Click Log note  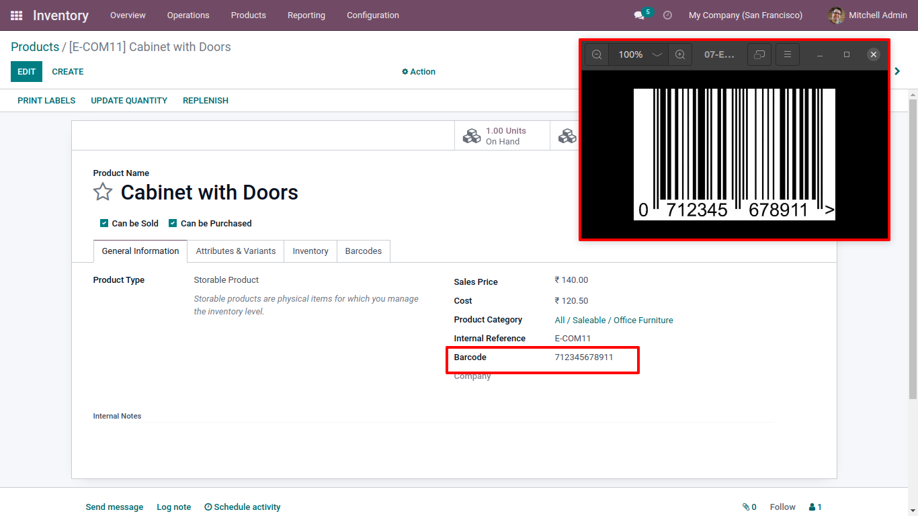[x=174, y=507]
